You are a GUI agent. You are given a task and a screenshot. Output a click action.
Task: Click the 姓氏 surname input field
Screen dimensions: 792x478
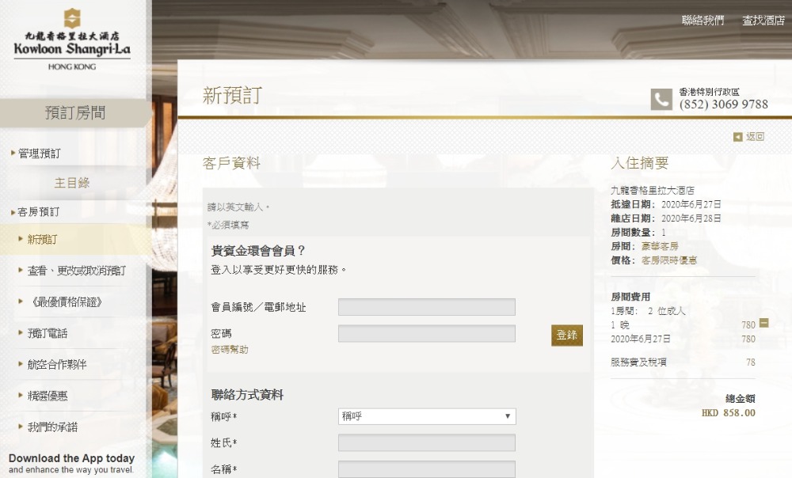426,442
